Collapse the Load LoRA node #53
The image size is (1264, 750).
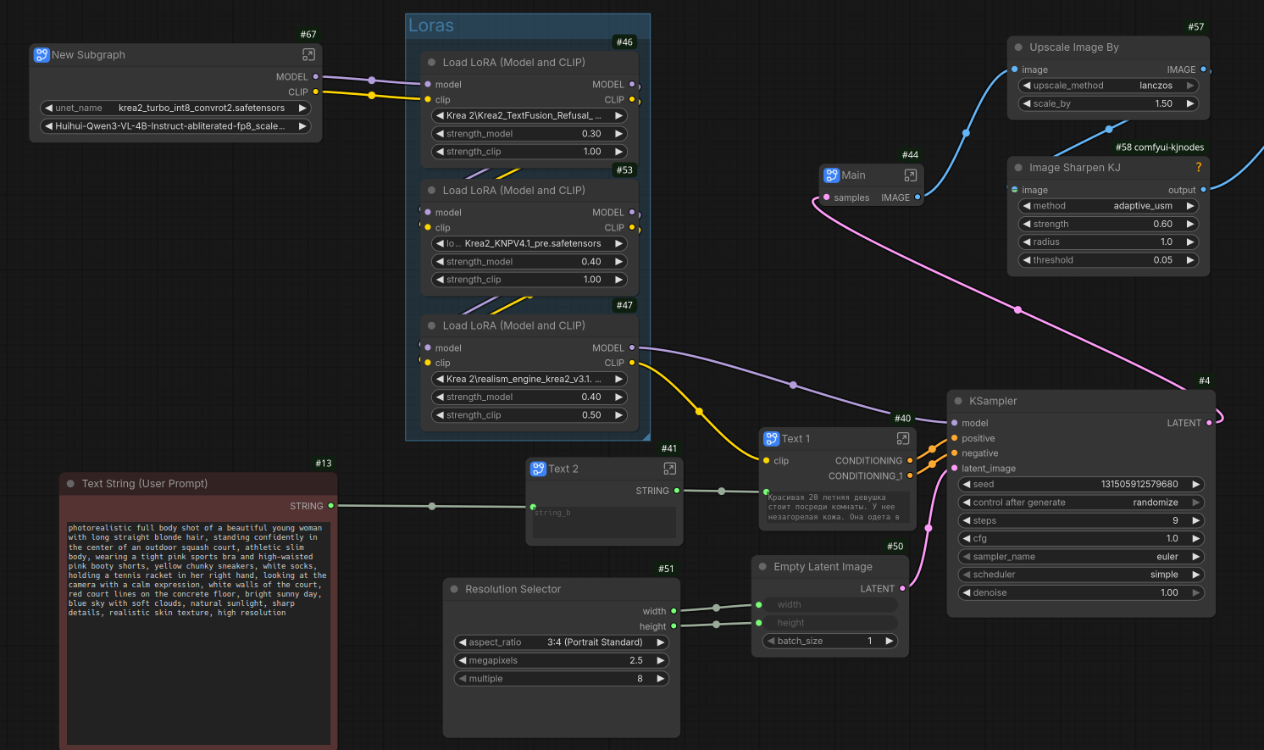(x=431, y=191)
